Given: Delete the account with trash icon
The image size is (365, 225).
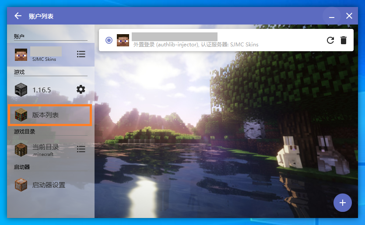Looking at the screenshot, I should 344,40.
